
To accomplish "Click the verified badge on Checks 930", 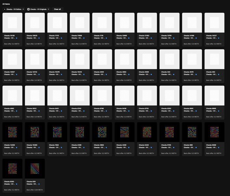I will [39, 184].
